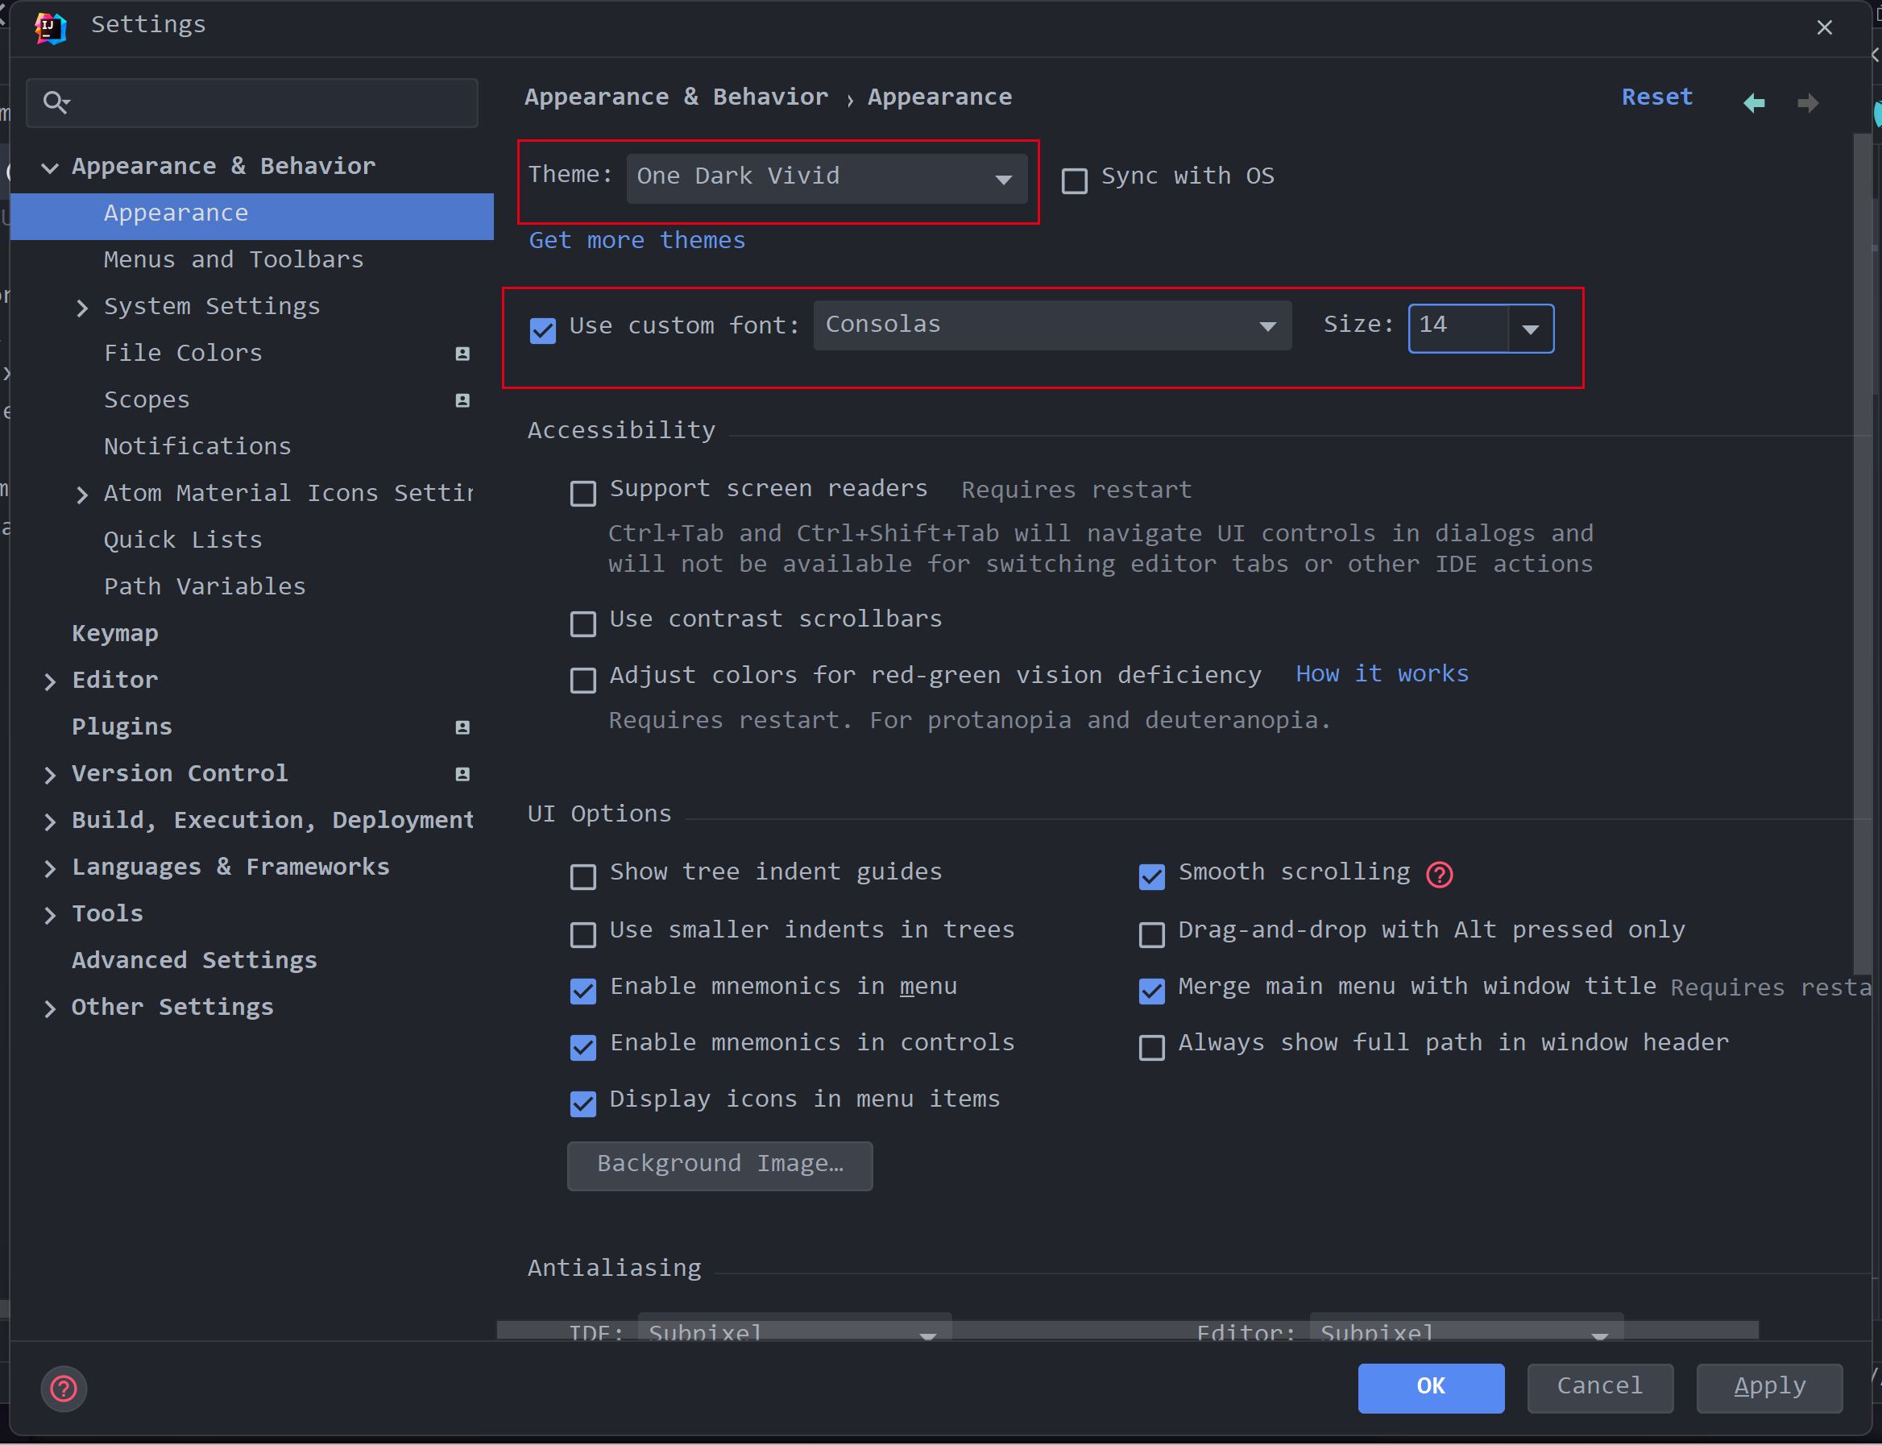Click the vertical scrollbar of settings pane

(1861, 550)
